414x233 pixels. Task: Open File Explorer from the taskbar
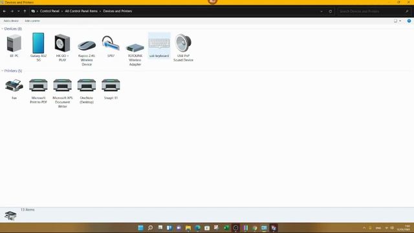[188, 228]
